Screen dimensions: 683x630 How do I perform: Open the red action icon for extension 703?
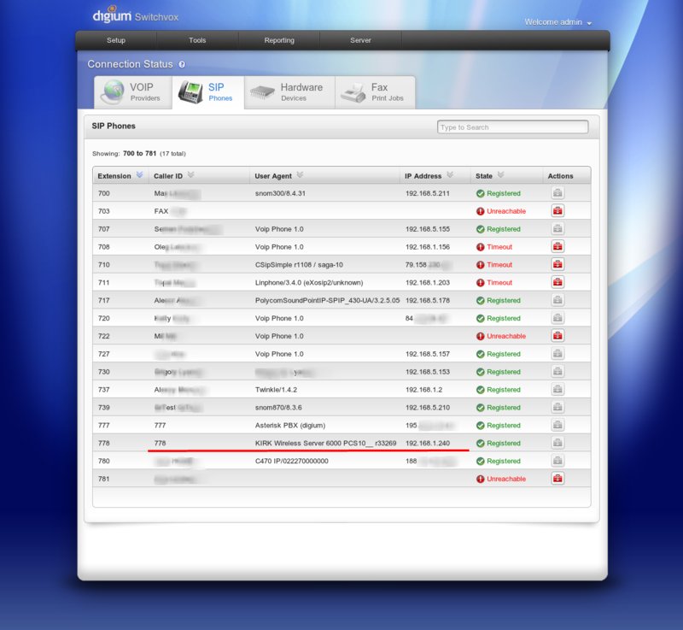[557, 210]
